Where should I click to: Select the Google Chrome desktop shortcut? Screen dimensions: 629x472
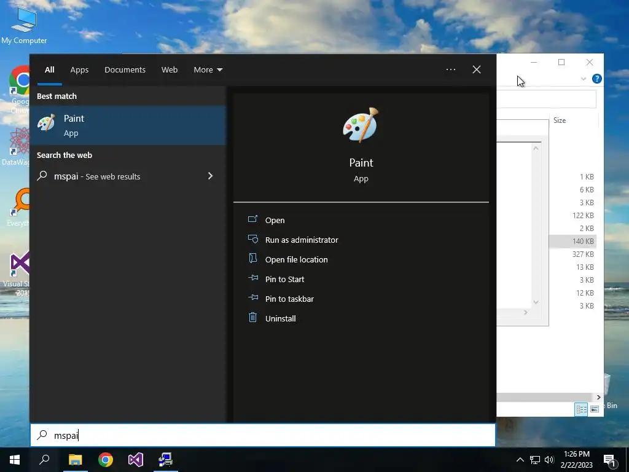(19, 90)
